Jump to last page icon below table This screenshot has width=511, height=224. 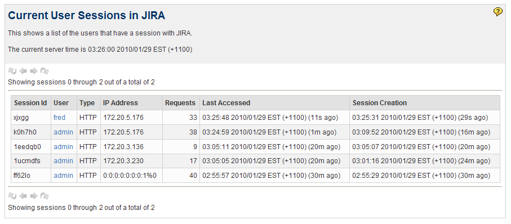[45, 196]
